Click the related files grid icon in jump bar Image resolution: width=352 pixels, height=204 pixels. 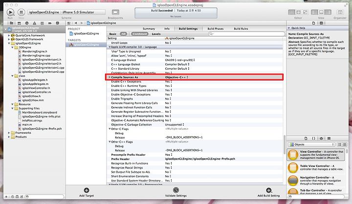[69, 23]
